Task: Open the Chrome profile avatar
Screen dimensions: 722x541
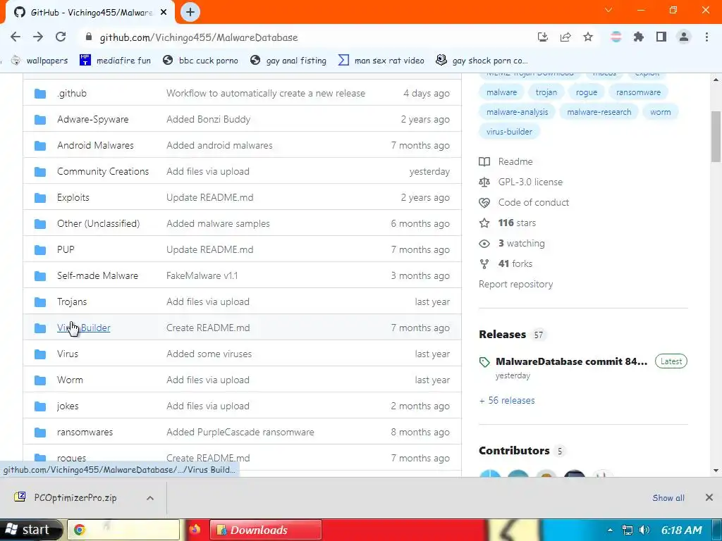Action: [x=684, y=37]
